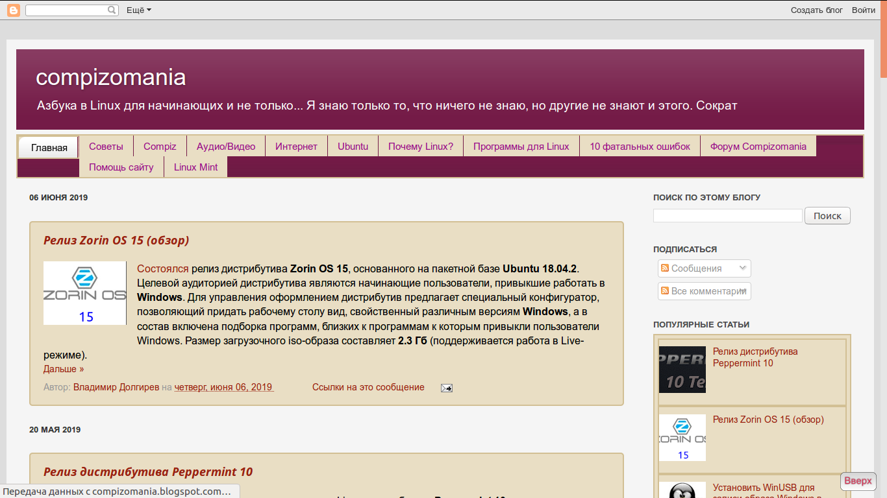Open the Создать блог link
The height and width of the screenshot is (498, 887).
(816, 10)
